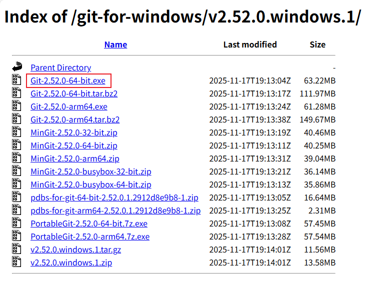Click the file icon beside MinGit-2.52.0-busybox-64-bit.zip
The width and height of the screenshot is (377, 289).
coord(17,184)
